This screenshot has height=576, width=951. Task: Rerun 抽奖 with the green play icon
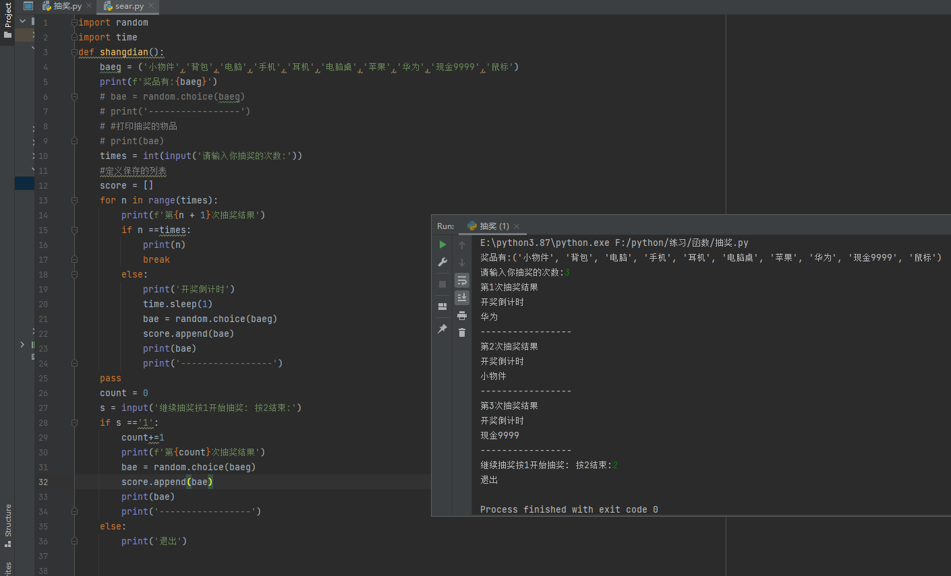pyautogui.click(x=442, y=245)
